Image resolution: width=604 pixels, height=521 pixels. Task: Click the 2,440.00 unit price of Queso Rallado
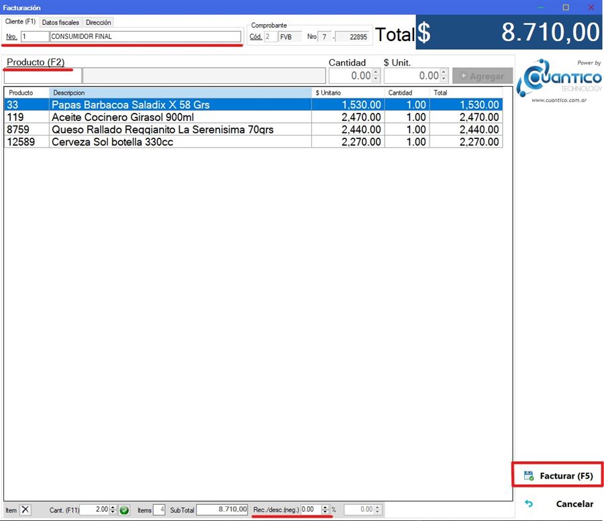tap(348, 130)
